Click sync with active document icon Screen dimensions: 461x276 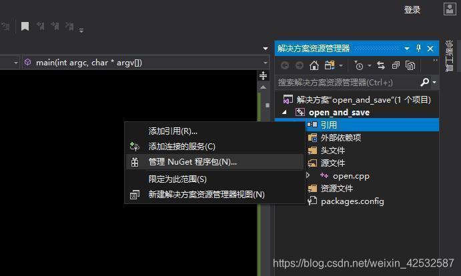click(x=381, y=65)
